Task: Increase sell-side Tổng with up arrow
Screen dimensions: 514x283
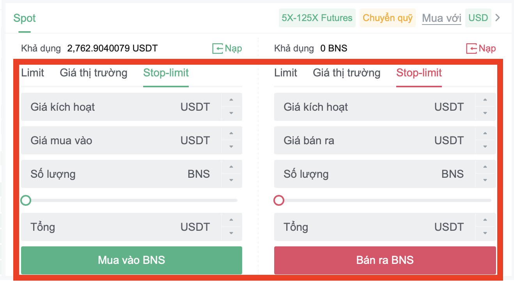Action: tap(485, 220)
